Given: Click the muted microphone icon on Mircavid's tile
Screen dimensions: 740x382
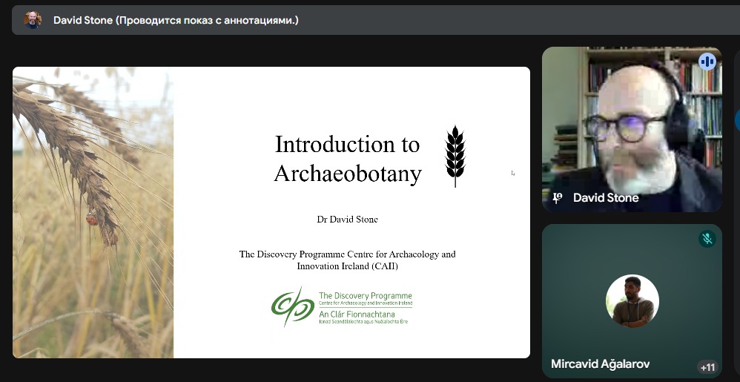Looking at the screenshot, I should coord(707,239).
